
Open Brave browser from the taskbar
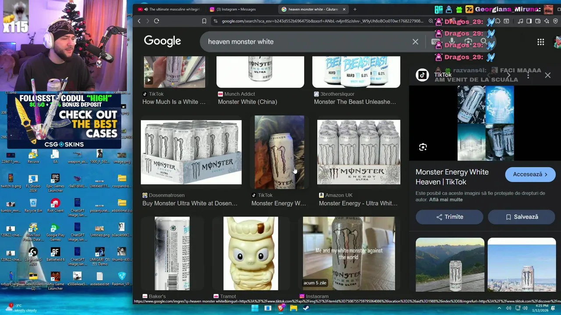click(280, 308)
